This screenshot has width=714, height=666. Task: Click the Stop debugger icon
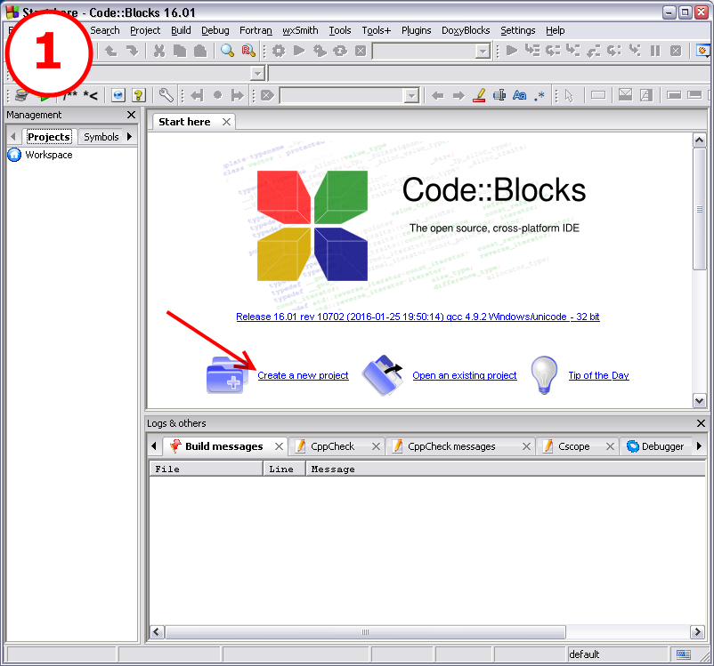[676, 51]
